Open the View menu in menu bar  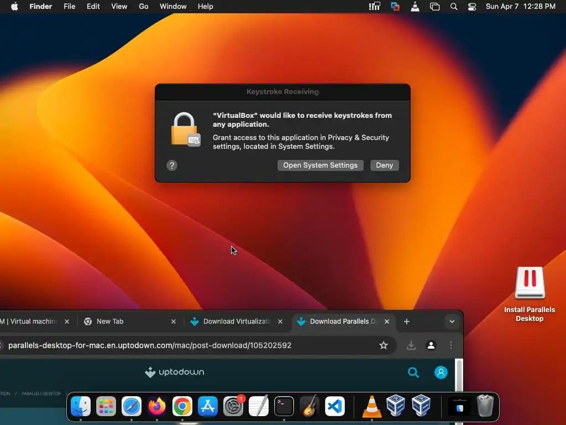(119, 7)
